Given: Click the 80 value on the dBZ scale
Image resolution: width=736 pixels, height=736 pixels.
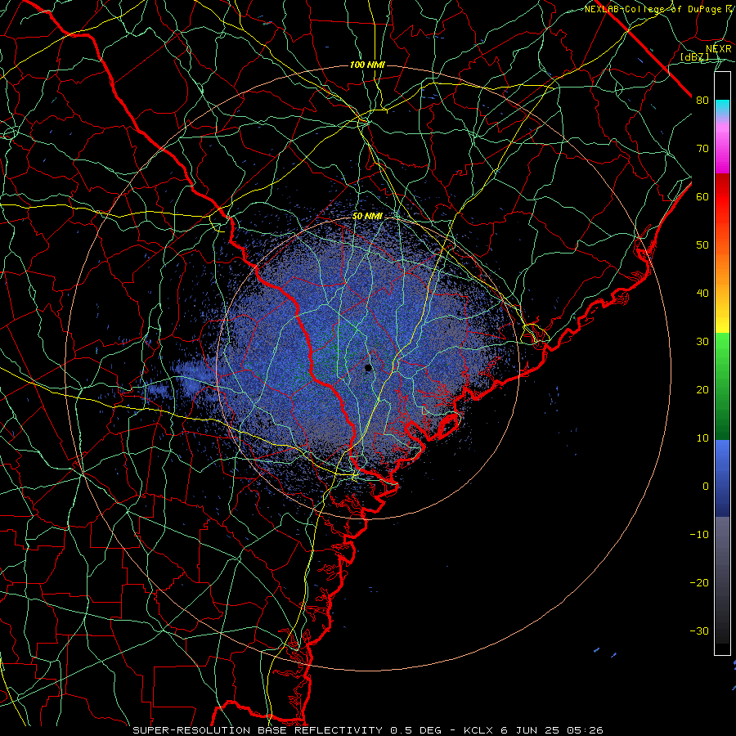Looking at the screenshot, I should pyautogui.click(x=702, y=101).
